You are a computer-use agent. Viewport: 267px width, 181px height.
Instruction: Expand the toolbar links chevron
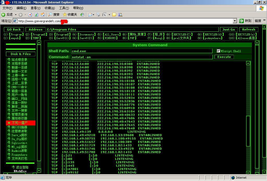tap(264, 20)
